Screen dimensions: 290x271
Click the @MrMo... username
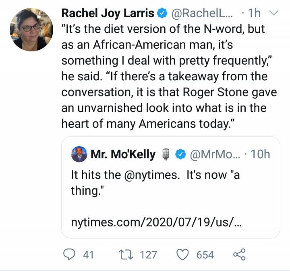click(215, 154)
